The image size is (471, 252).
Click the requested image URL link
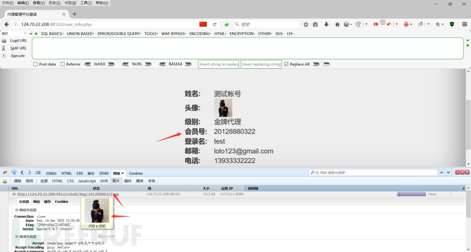tap(68, 194)
